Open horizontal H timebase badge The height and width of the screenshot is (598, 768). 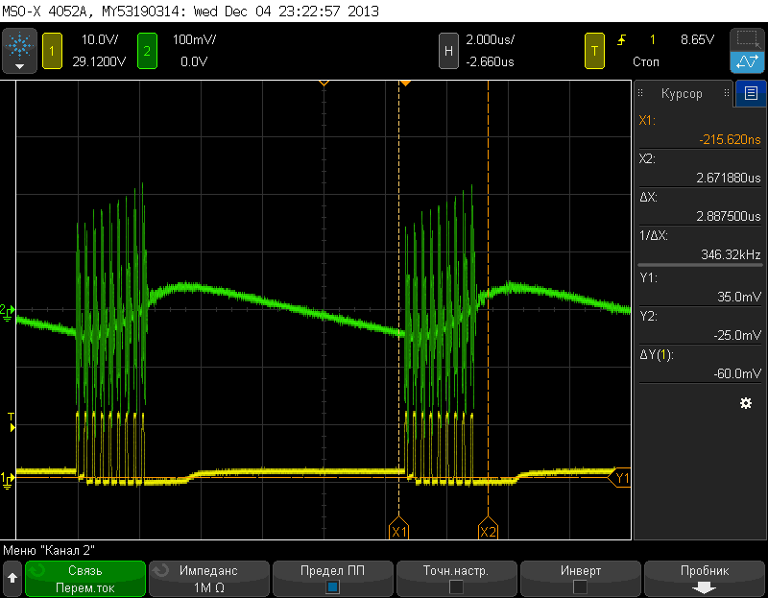pos(448,51)
